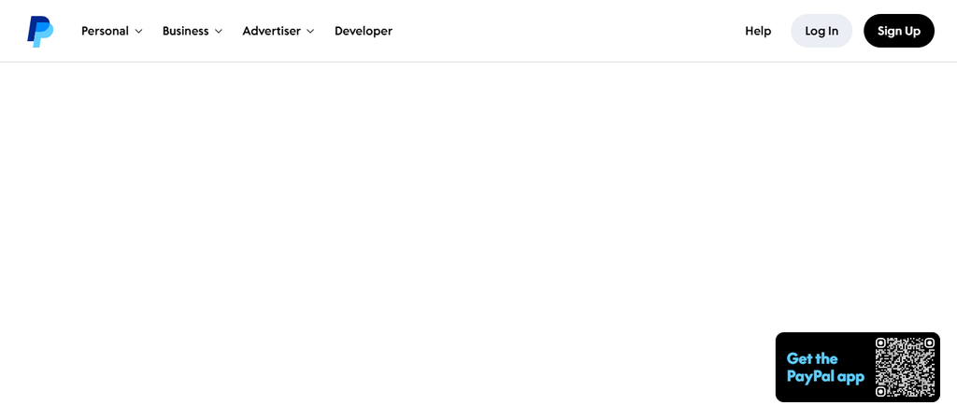Open the Business menu label

pos(186,31)
